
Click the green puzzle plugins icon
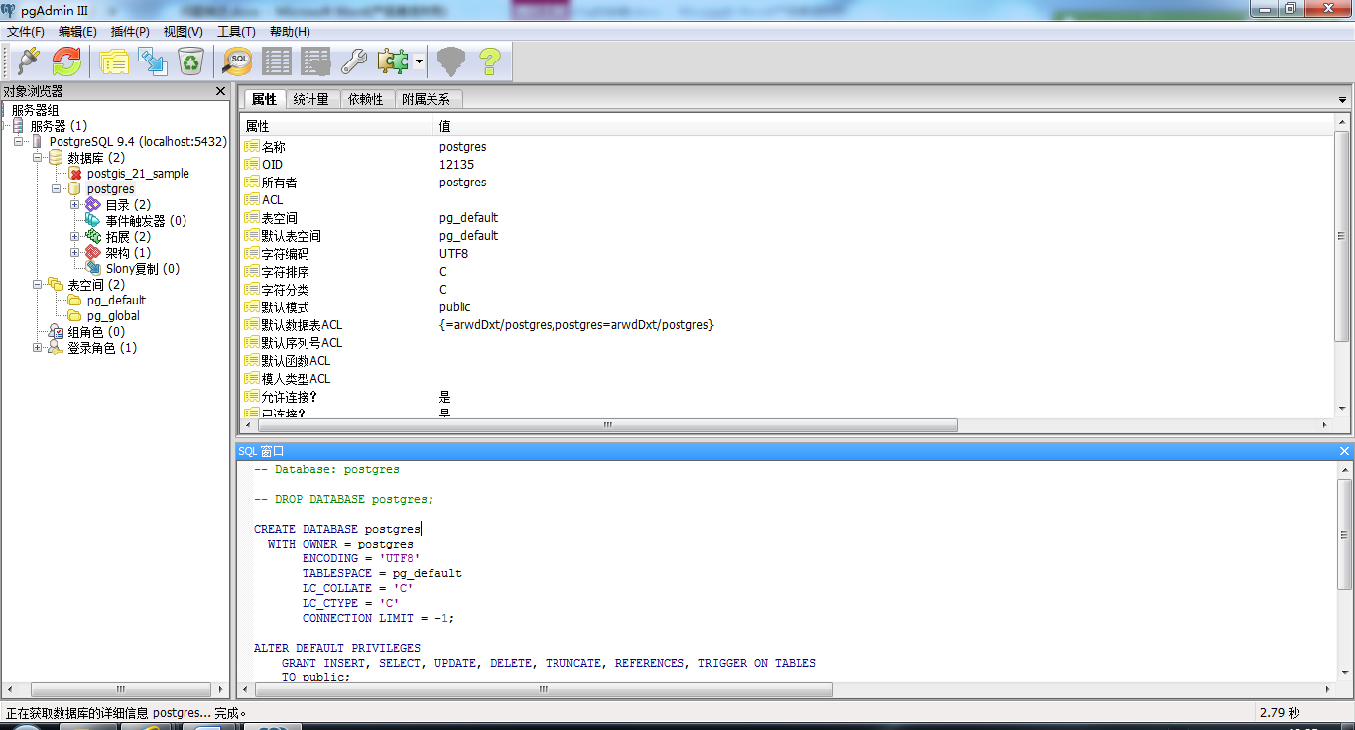coord(393,61)
